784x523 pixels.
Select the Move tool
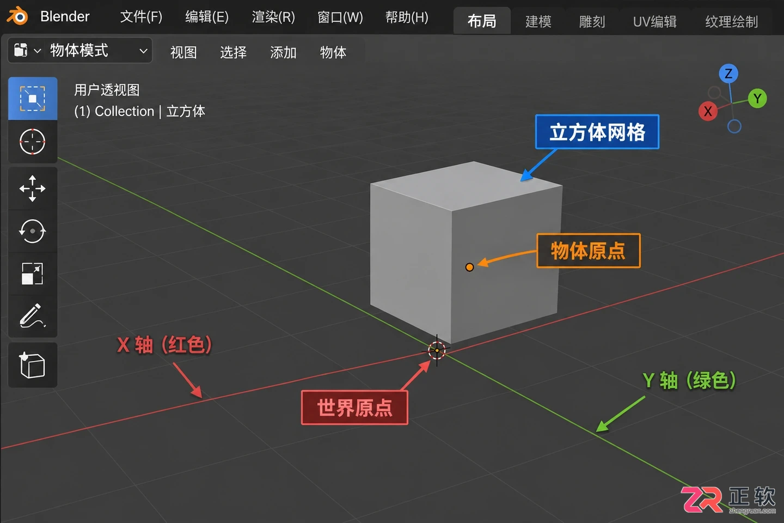tap(33, 188)
